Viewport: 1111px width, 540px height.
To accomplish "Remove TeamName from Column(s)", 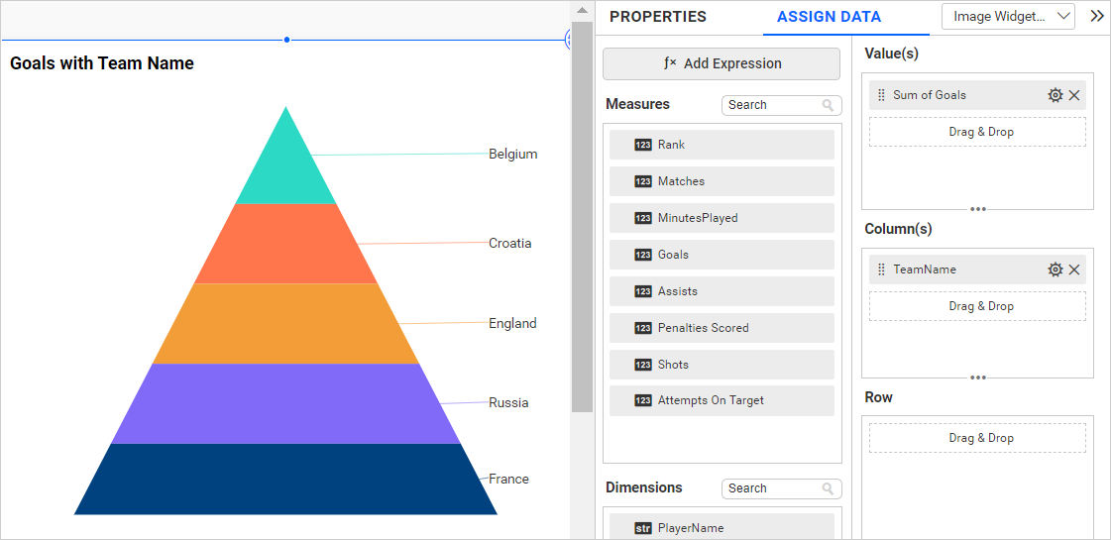I will tap(1074, 270).
